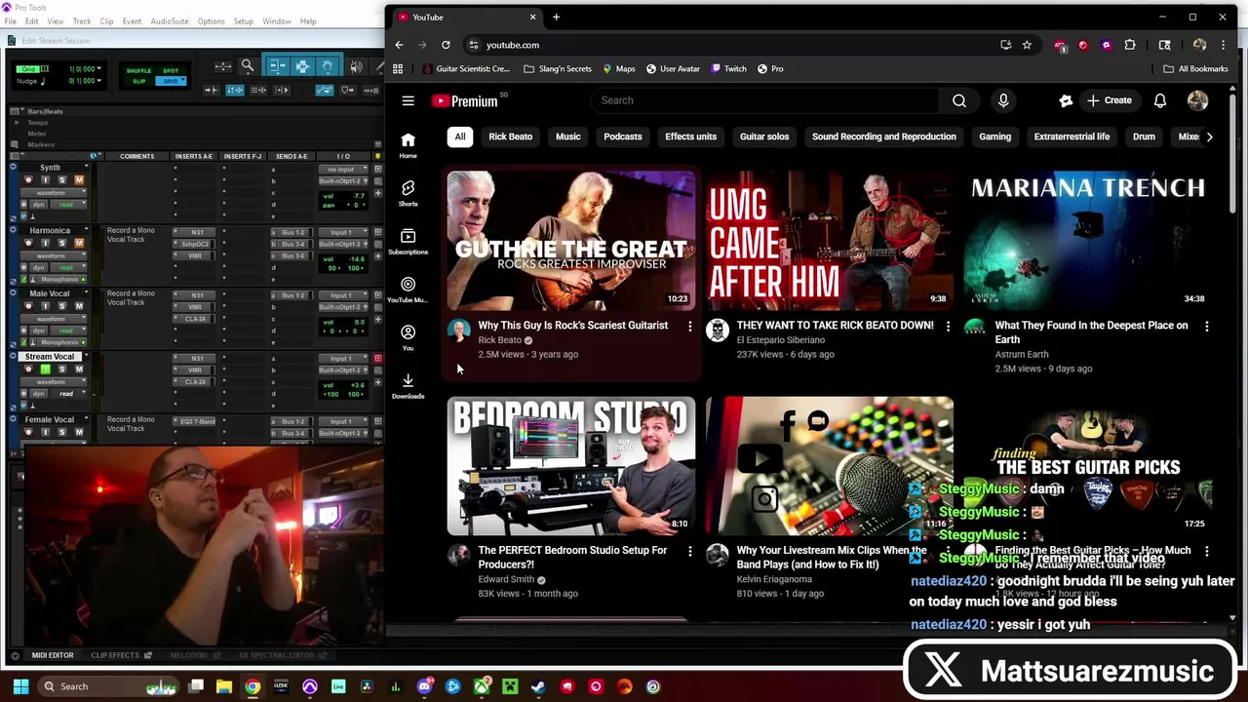Select the Guitar solos filter chip
The height and width of the screenshot is (702, 1248).
764,136
